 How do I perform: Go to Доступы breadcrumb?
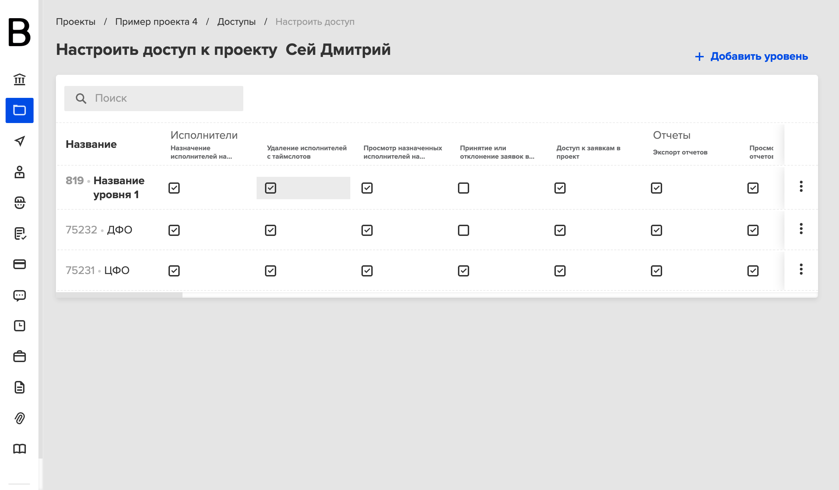236,22
